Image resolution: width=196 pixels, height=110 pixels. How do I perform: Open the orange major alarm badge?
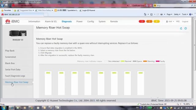[x=149, y=21]
